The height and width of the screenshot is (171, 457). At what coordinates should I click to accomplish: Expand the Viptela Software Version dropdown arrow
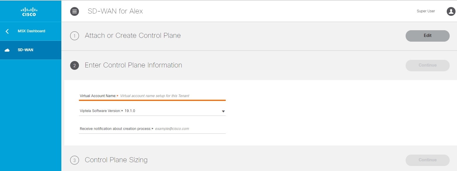click(x=223, y=111)
